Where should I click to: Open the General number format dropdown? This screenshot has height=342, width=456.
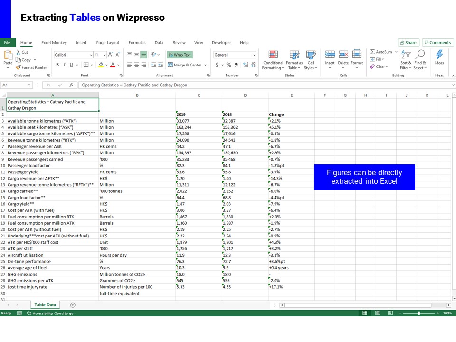254,55
